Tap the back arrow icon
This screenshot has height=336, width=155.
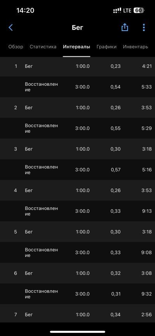point(10,28)
